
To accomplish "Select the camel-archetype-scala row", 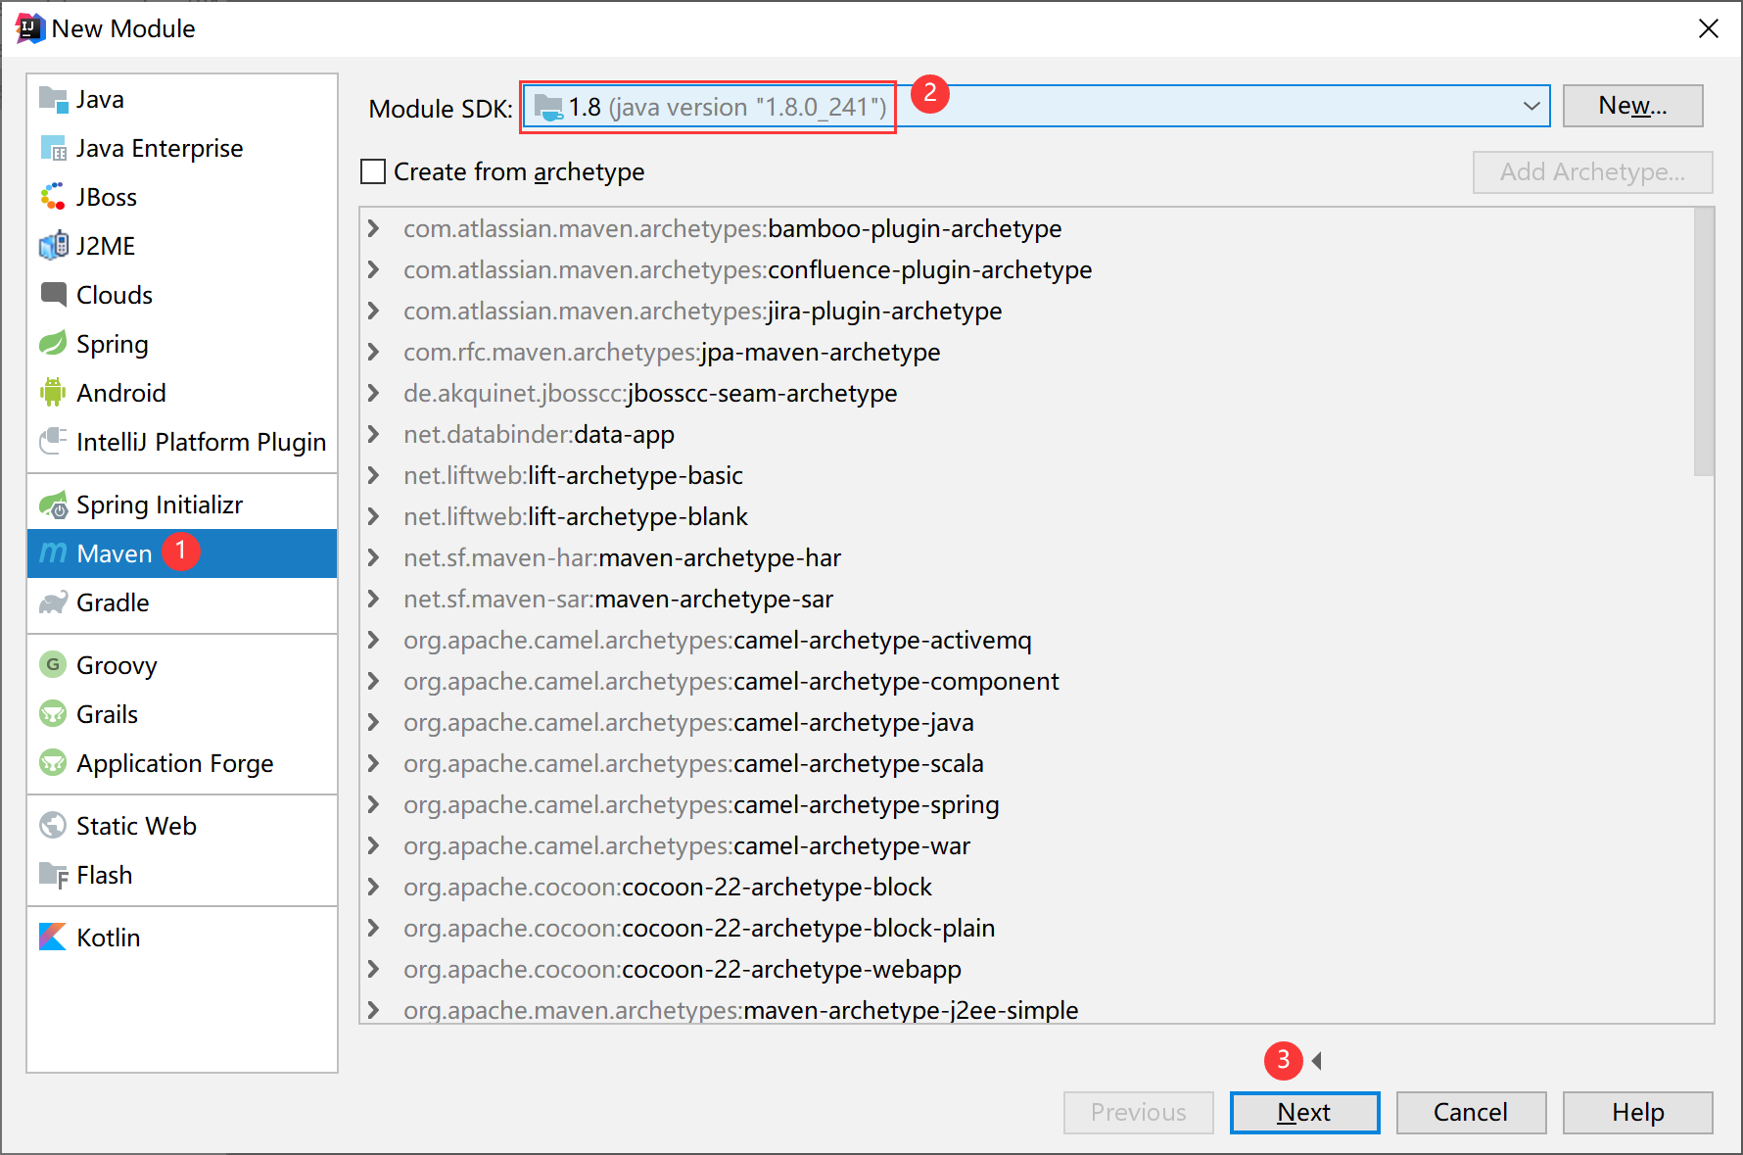I will [1028, 763].
